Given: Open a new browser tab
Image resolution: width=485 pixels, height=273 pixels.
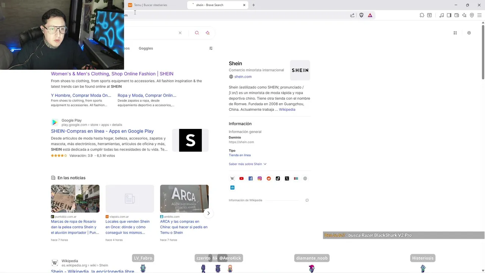Looking at the screenshot, I should click(x=253, y=5).
